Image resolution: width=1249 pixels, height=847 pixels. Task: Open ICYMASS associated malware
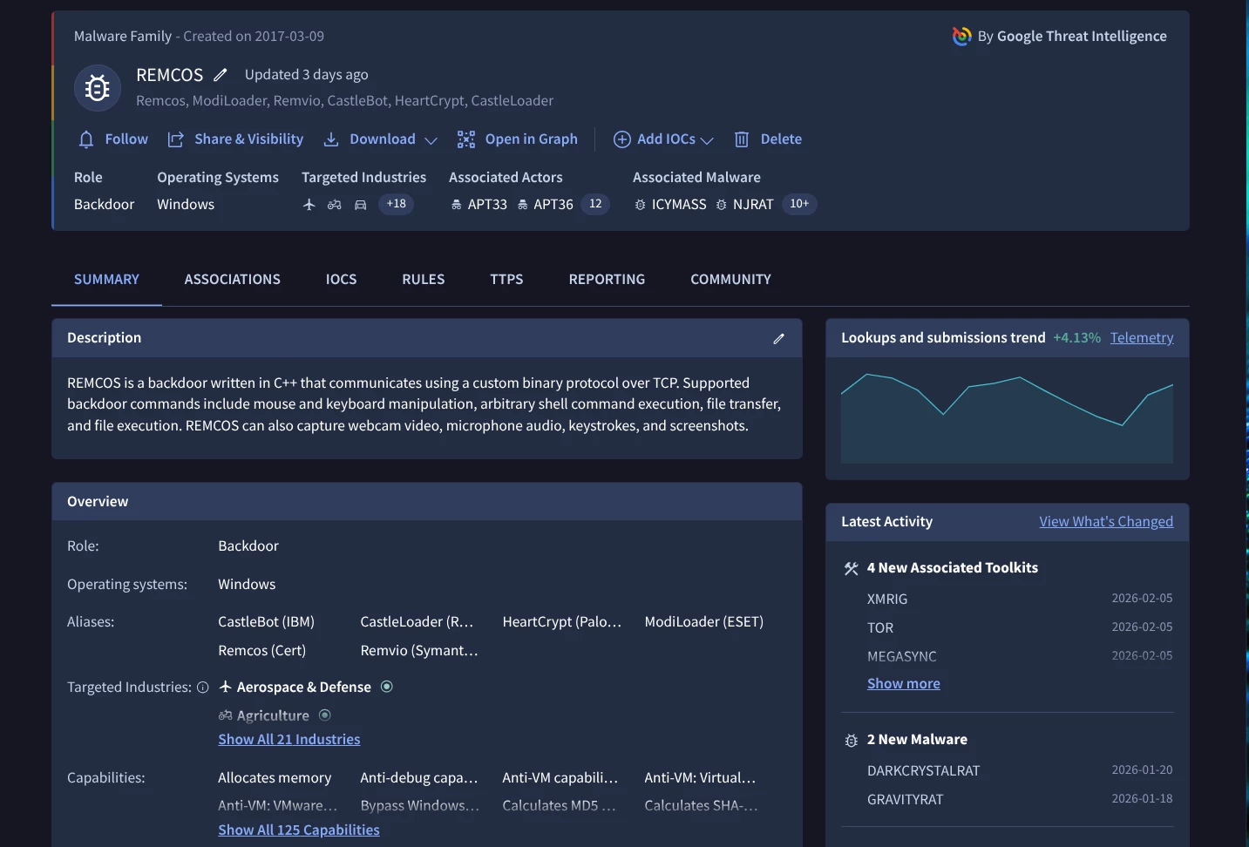pyautogui.click(x=670, y=205)
